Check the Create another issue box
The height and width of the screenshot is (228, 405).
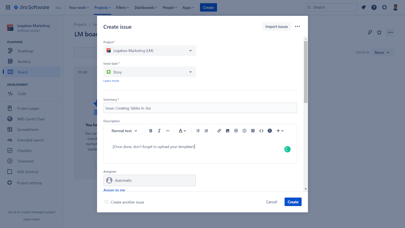point(107,202)
